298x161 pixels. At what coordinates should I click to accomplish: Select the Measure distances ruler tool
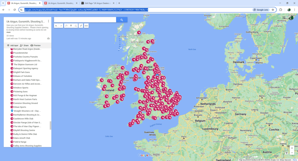[x=86, y=26]
